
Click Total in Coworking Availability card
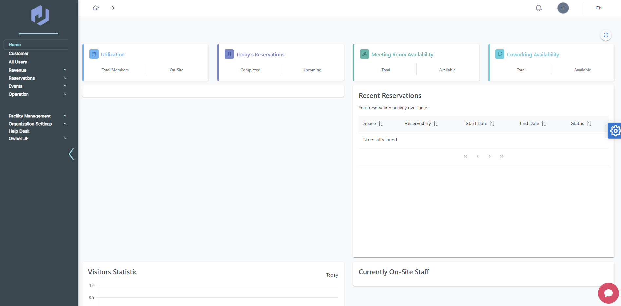(x=521, y=70)
